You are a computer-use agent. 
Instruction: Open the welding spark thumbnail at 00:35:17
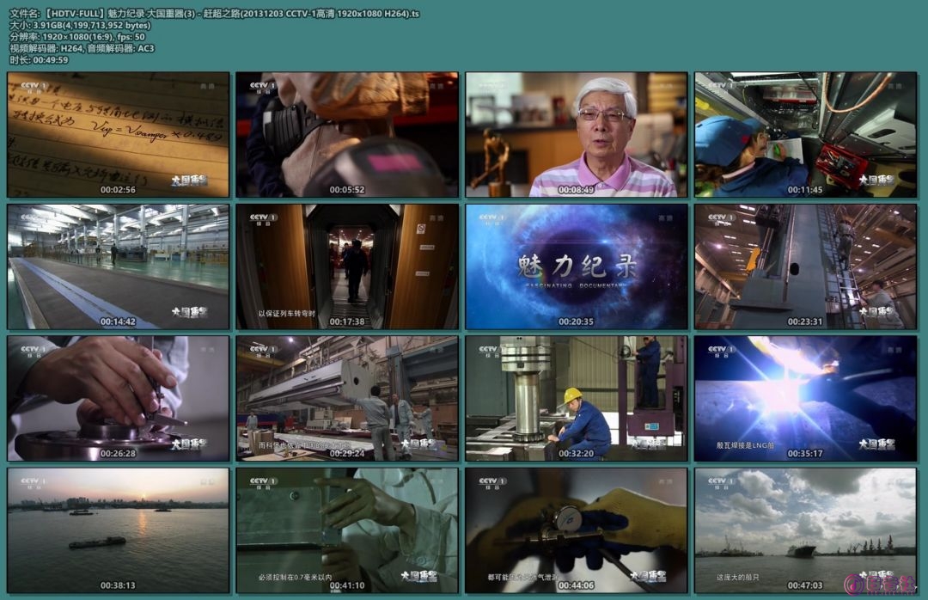pyautogui.click(x=805, y=399)
